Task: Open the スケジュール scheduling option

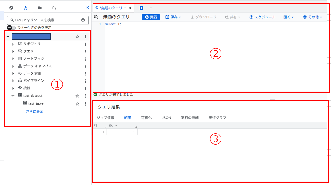Action: (262, 17)
